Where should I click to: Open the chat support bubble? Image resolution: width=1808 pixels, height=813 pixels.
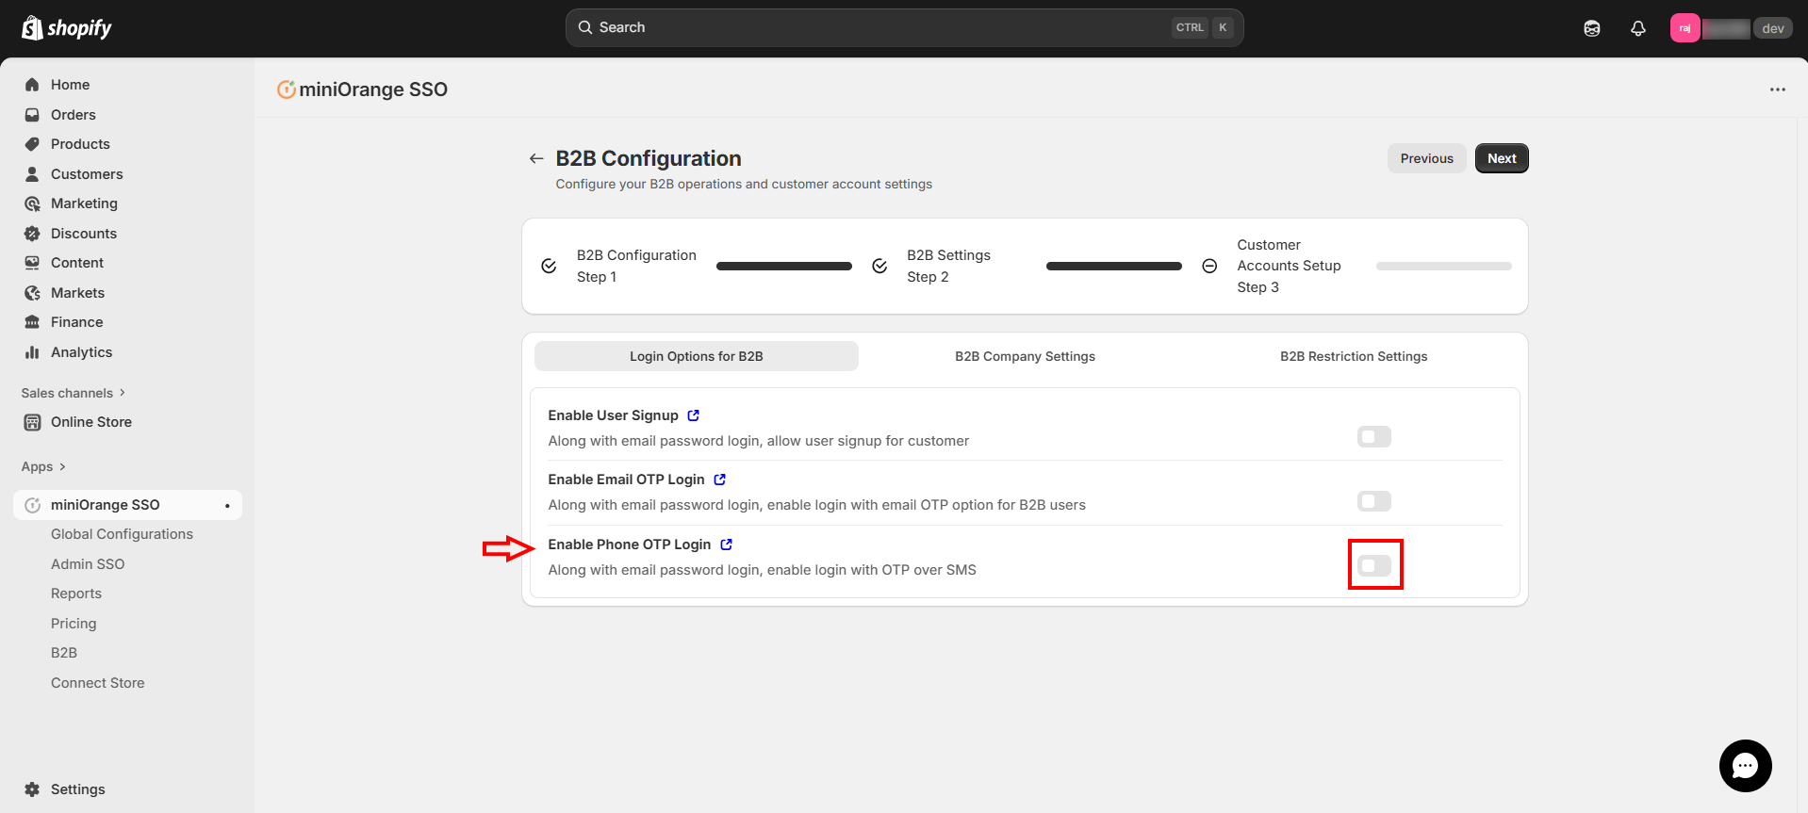click(x=1746, y=766)
